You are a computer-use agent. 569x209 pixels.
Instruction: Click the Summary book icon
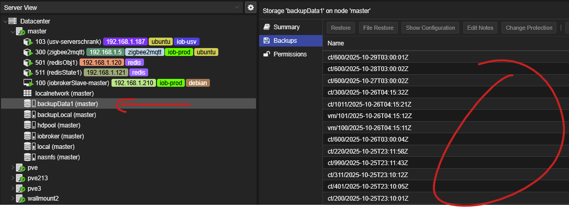pos(266,27)
